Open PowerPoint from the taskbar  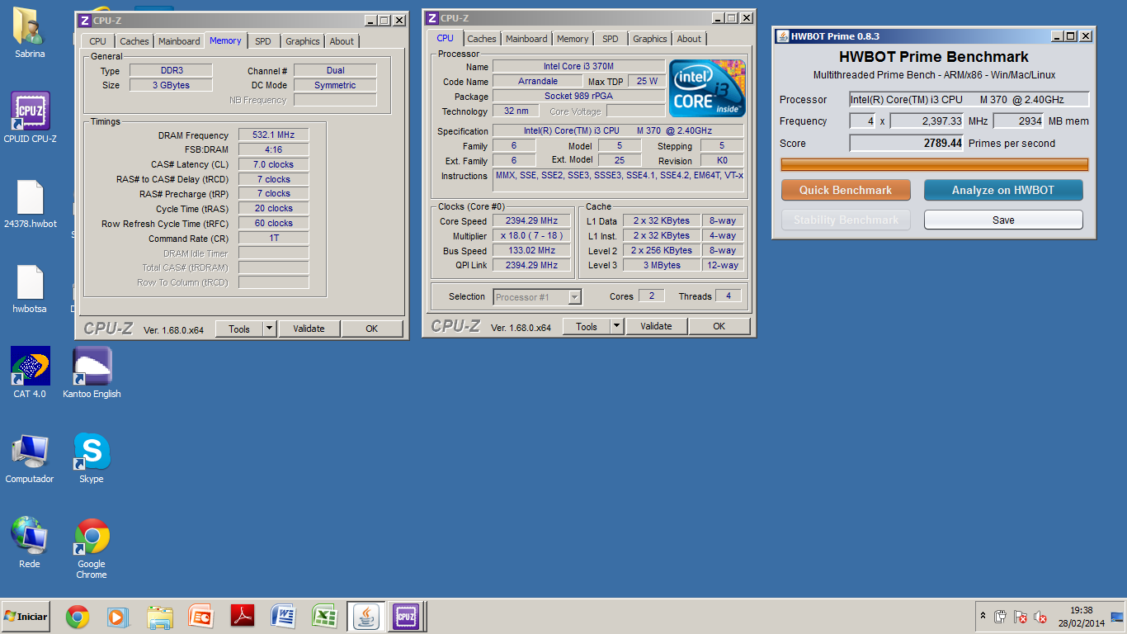[200, 617]
